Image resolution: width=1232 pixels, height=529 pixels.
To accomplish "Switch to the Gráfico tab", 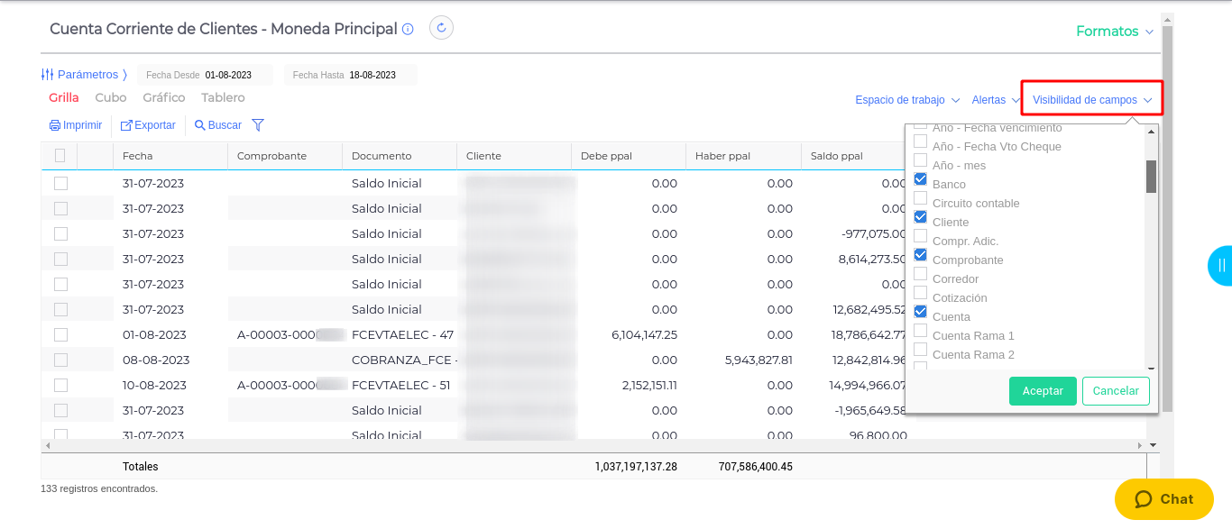I will (164, 97).
